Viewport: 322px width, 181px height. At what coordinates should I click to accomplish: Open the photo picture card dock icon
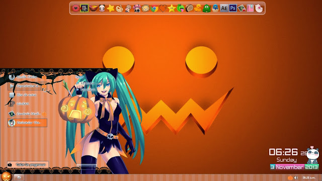242,9
